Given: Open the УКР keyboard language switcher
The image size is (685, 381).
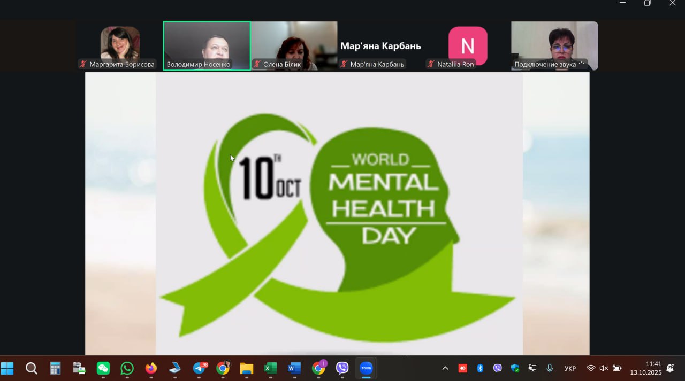Looking at the screenshot, I should pos(570,368).
